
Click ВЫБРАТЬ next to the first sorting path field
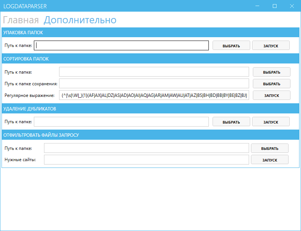271,72
